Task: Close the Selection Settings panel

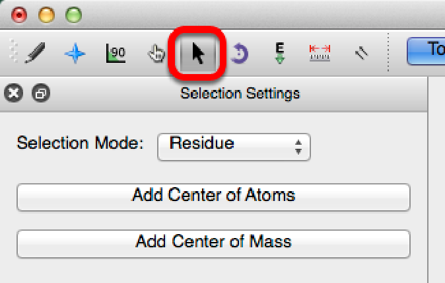Action: 14,94
